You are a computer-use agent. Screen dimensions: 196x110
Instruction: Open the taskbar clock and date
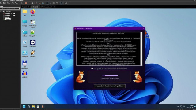(190, 106)
